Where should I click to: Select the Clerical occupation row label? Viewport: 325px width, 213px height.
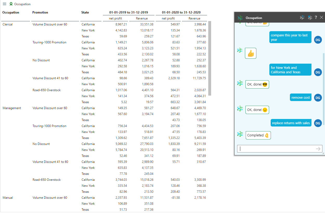(8, 24)
